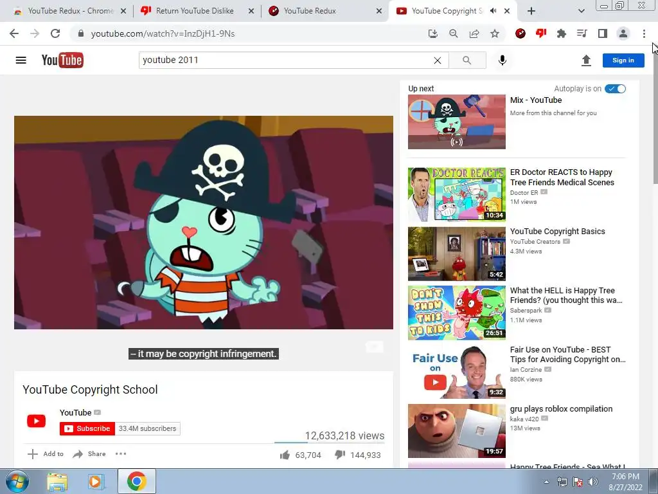This screenshot has height=494, width=658.
Task: Open the YouTube hamburger guide menu
Action: tap(21, 60)
